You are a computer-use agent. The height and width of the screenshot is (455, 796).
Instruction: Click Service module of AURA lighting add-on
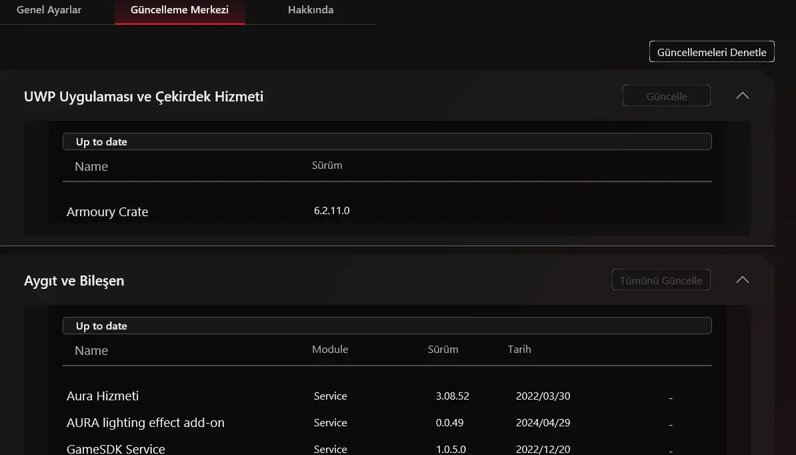(x=331, y=422)
